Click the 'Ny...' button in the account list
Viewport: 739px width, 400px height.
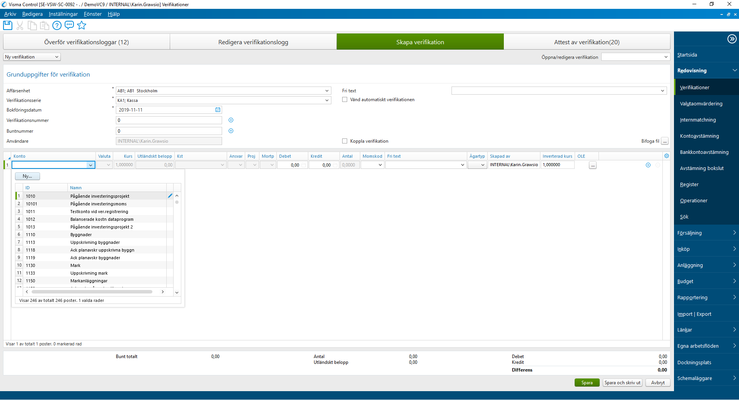pos(27,176)
